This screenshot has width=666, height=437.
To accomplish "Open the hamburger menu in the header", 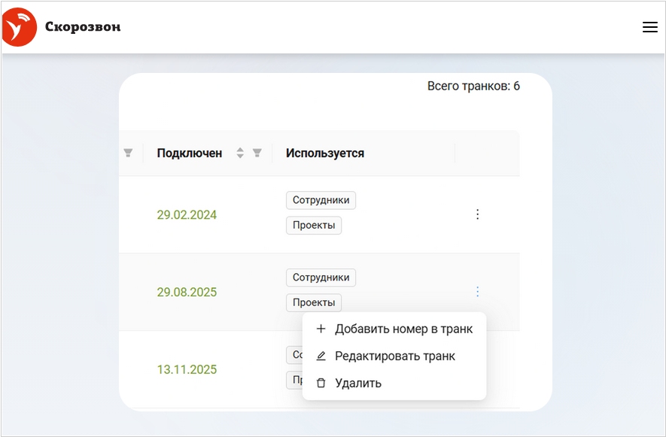I will pos(649,28).
